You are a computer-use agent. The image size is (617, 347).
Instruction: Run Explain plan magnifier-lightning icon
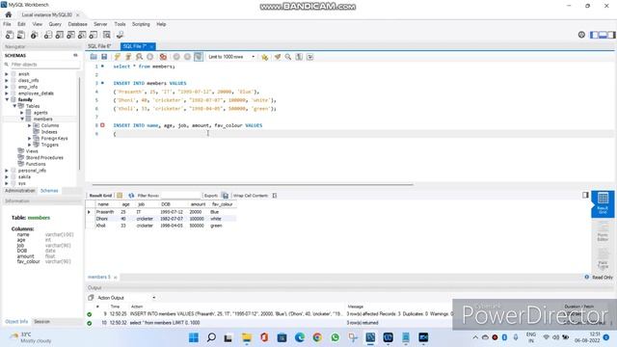[x=139, y=57]
